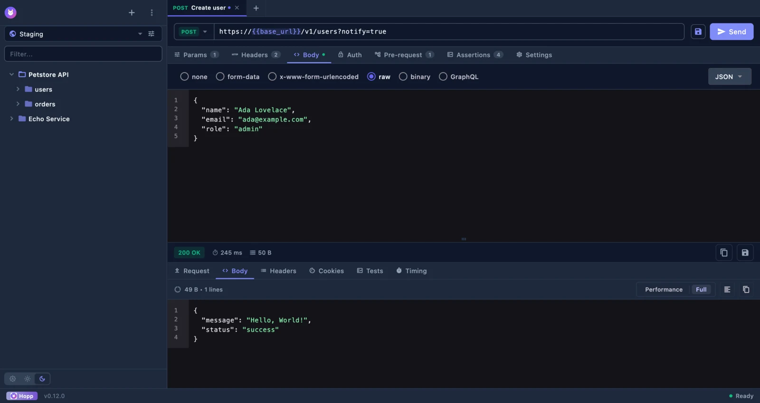Click the 200 OK status badge
The width and height of the screenshot is (760, 403).
[x=189, y=253]
